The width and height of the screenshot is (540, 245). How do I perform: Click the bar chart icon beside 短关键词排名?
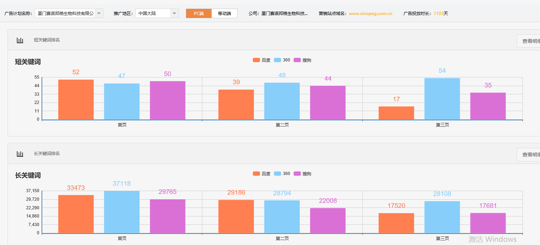20,40
